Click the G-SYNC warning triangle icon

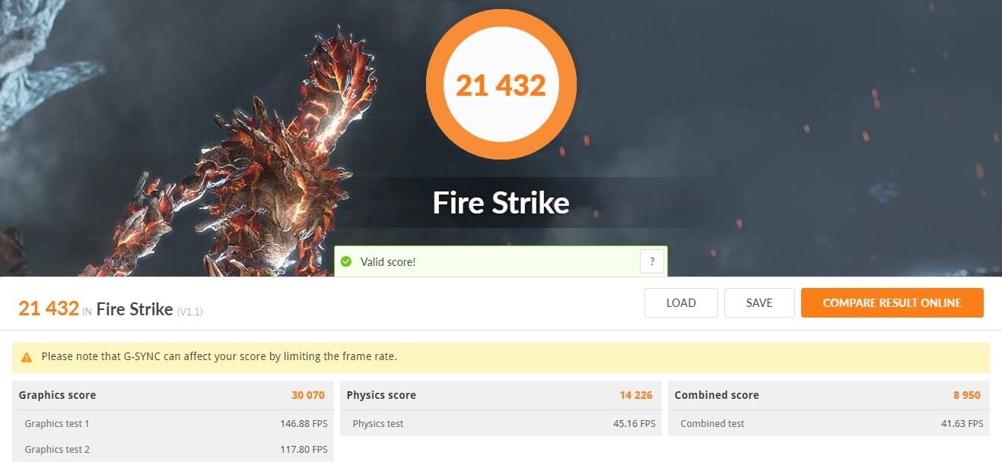[x=27, y=356]
